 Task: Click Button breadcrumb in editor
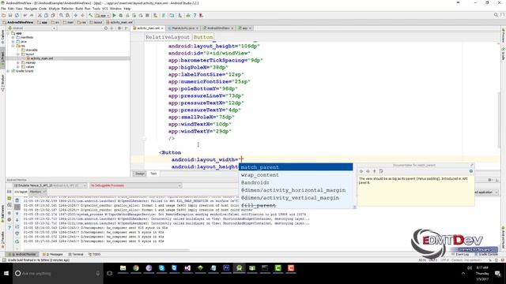pos(203,37)
